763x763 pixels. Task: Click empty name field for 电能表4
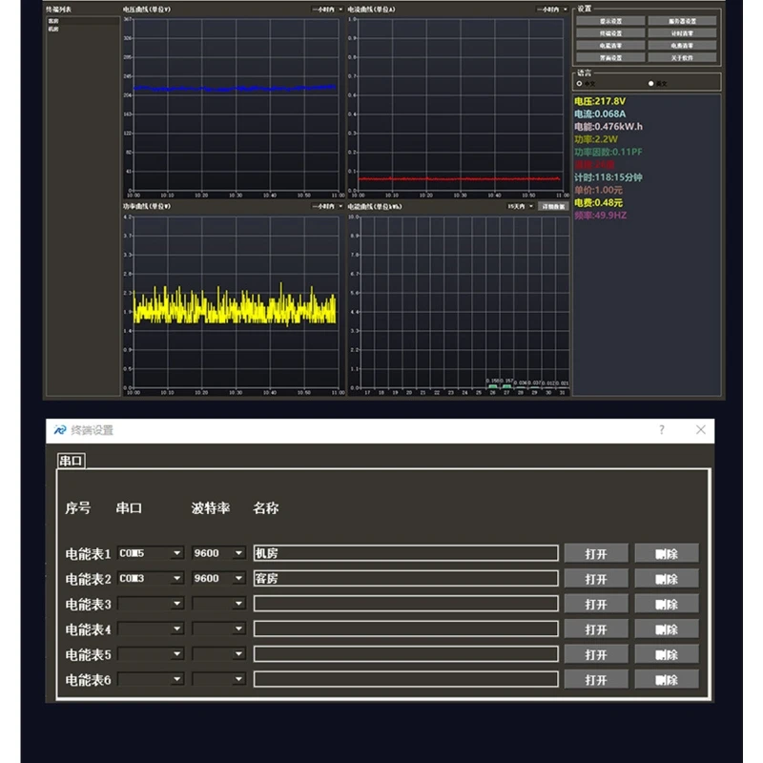[x=406, y=629]
